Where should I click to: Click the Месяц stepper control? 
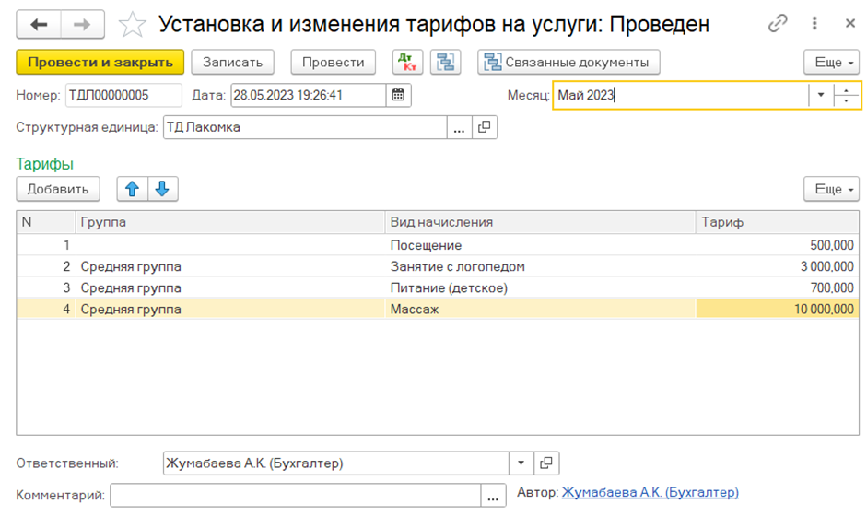point(847,96)
